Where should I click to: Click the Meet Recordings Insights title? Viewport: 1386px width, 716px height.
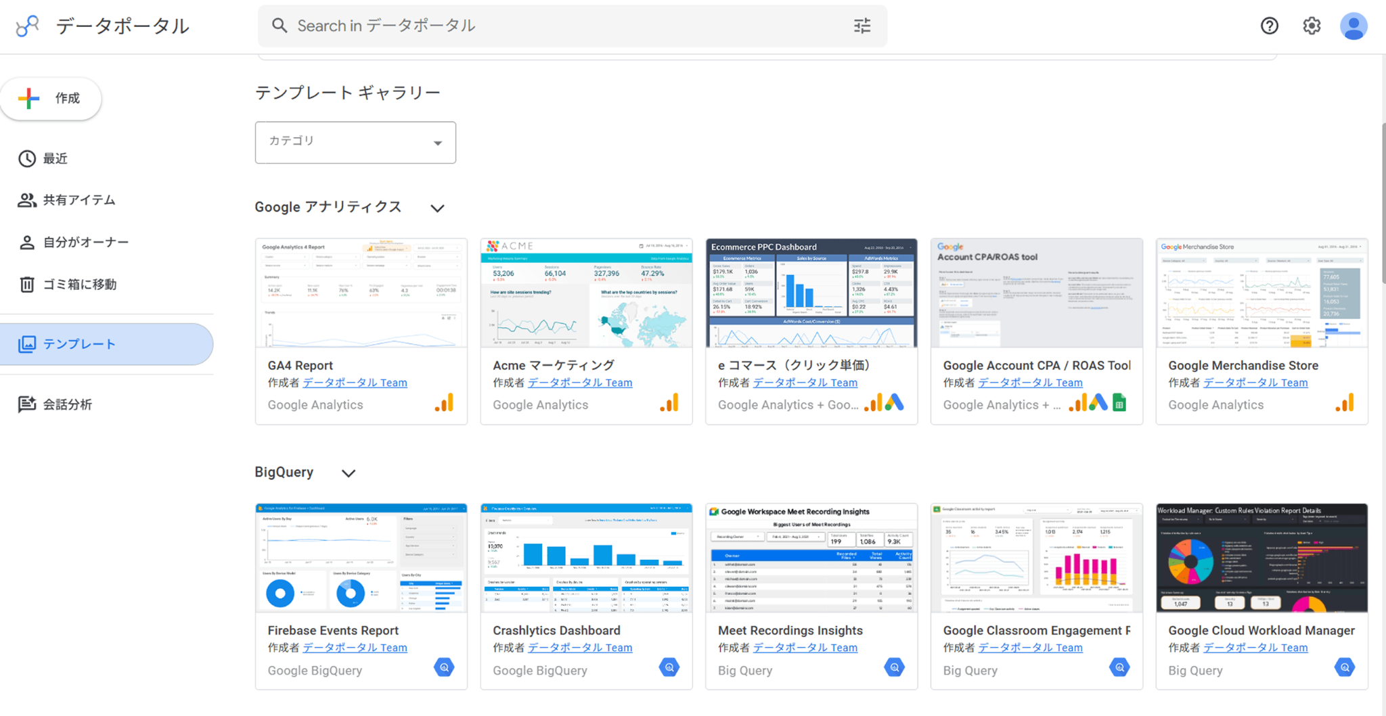click(x=790, y=631)
